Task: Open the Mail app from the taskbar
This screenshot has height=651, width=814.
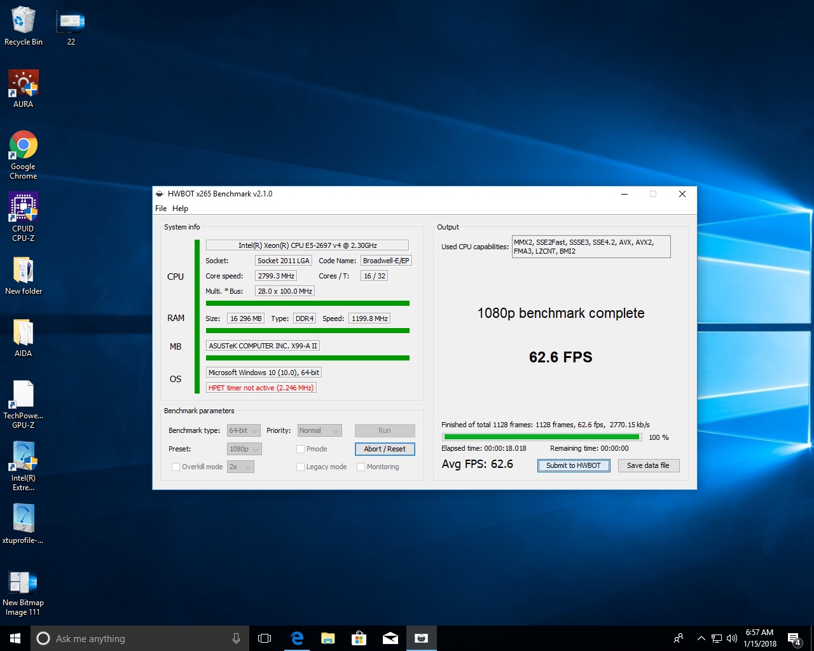Action: (x=390, y=638)
